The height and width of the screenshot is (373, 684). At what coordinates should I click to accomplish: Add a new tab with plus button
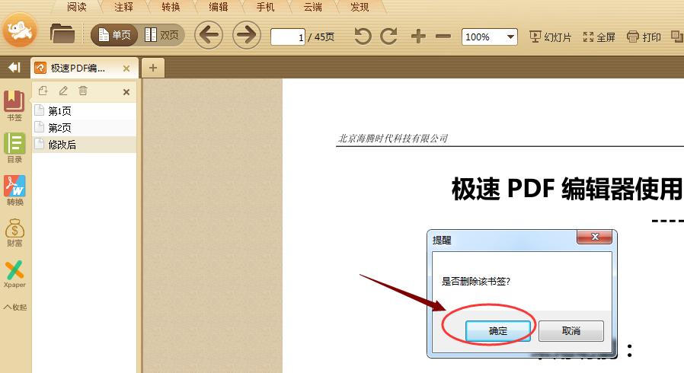pos(153,68)
